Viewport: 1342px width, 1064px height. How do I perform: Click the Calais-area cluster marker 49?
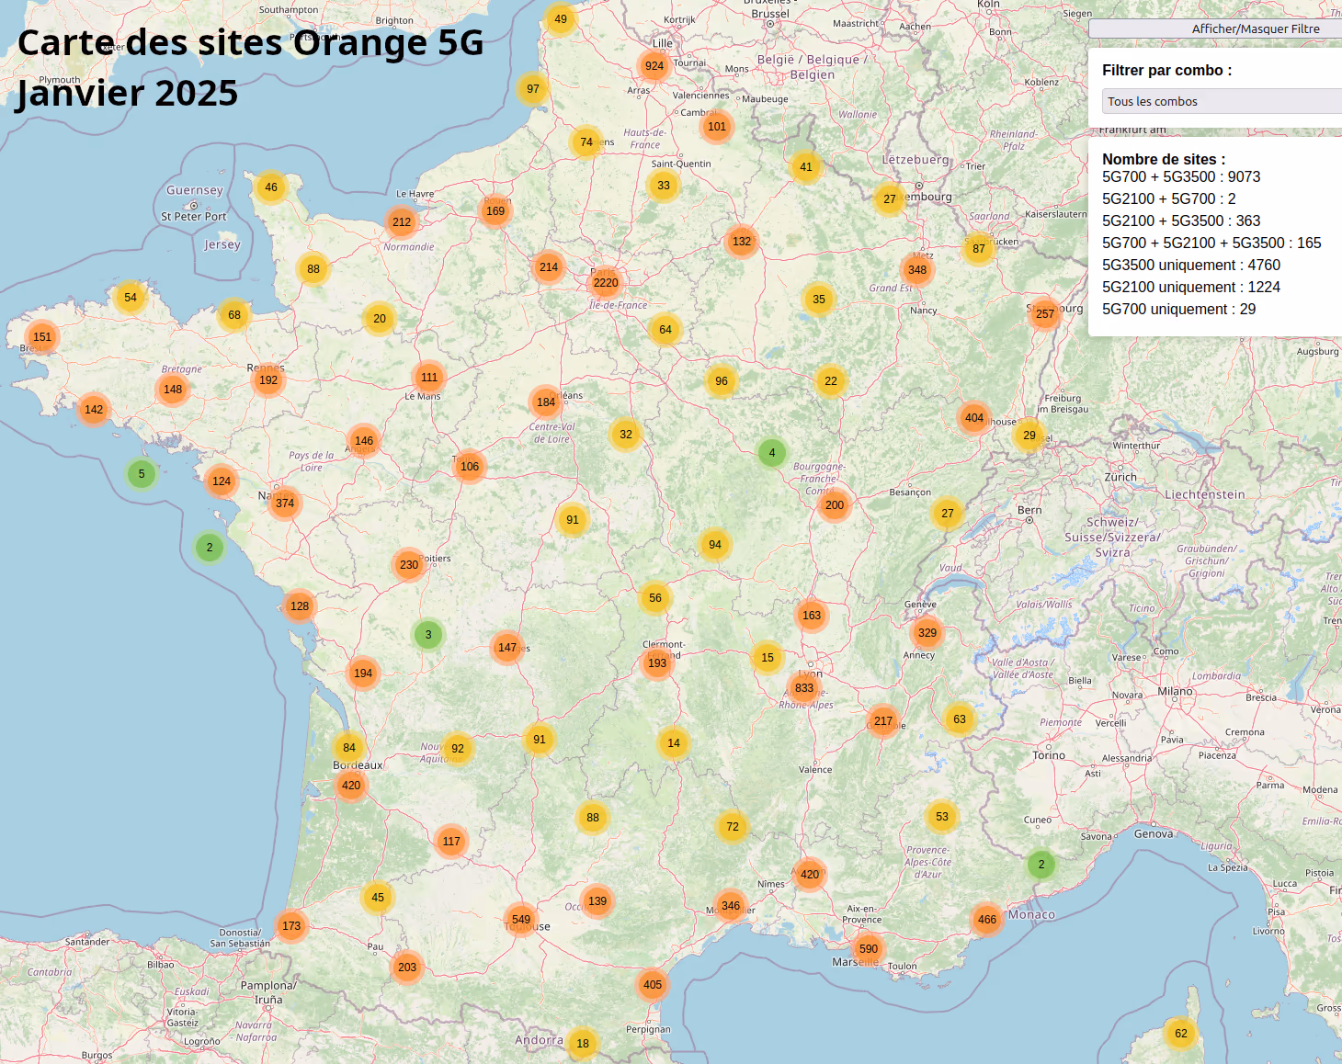coord(561,19)
